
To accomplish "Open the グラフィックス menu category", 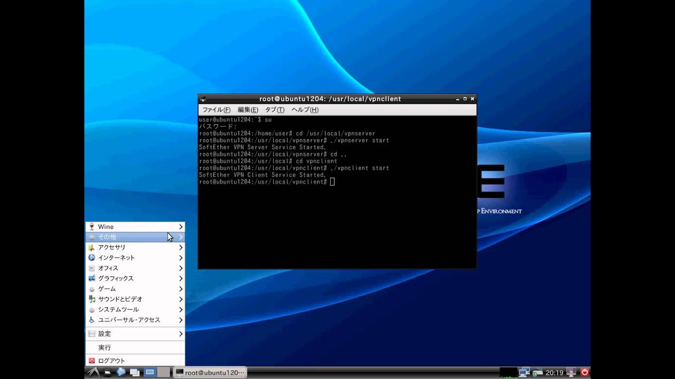I will (x=135, y=278).
